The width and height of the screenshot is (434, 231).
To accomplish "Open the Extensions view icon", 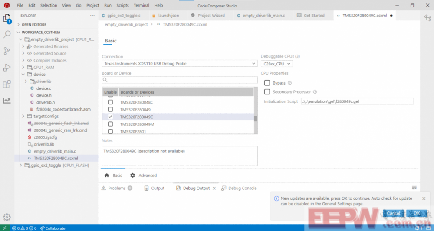I will [x=7, y=84].
